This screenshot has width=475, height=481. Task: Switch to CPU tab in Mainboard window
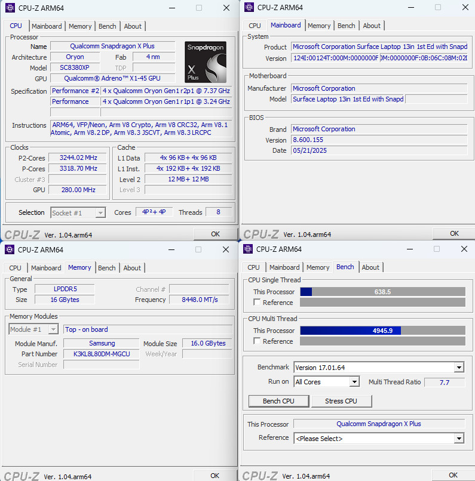(x=255, y=26)
